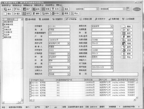Viewport: 144px width, 109px height.
Task: Click the 导入 import toolbar button
Action: (x=17, y=9)
